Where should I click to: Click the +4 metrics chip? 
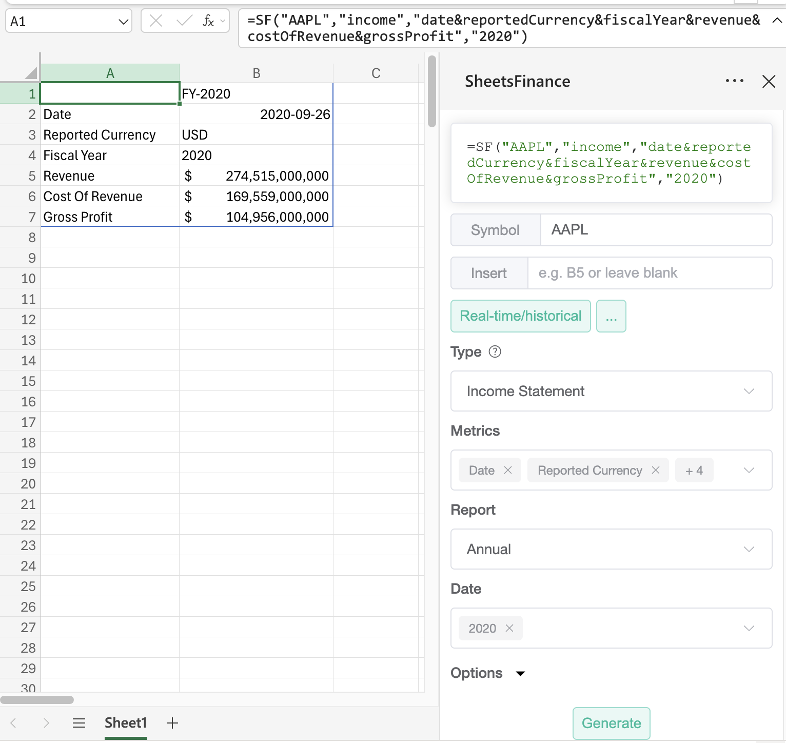(694, 470)
